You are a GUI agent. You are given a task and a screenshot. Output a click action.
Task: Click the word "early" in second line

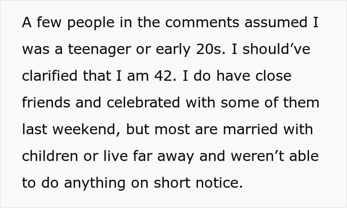(173, 50)
